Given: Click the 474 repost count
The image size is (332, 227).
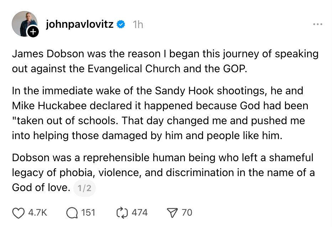Looking at the screenshot, I should (x=140, y=212).
